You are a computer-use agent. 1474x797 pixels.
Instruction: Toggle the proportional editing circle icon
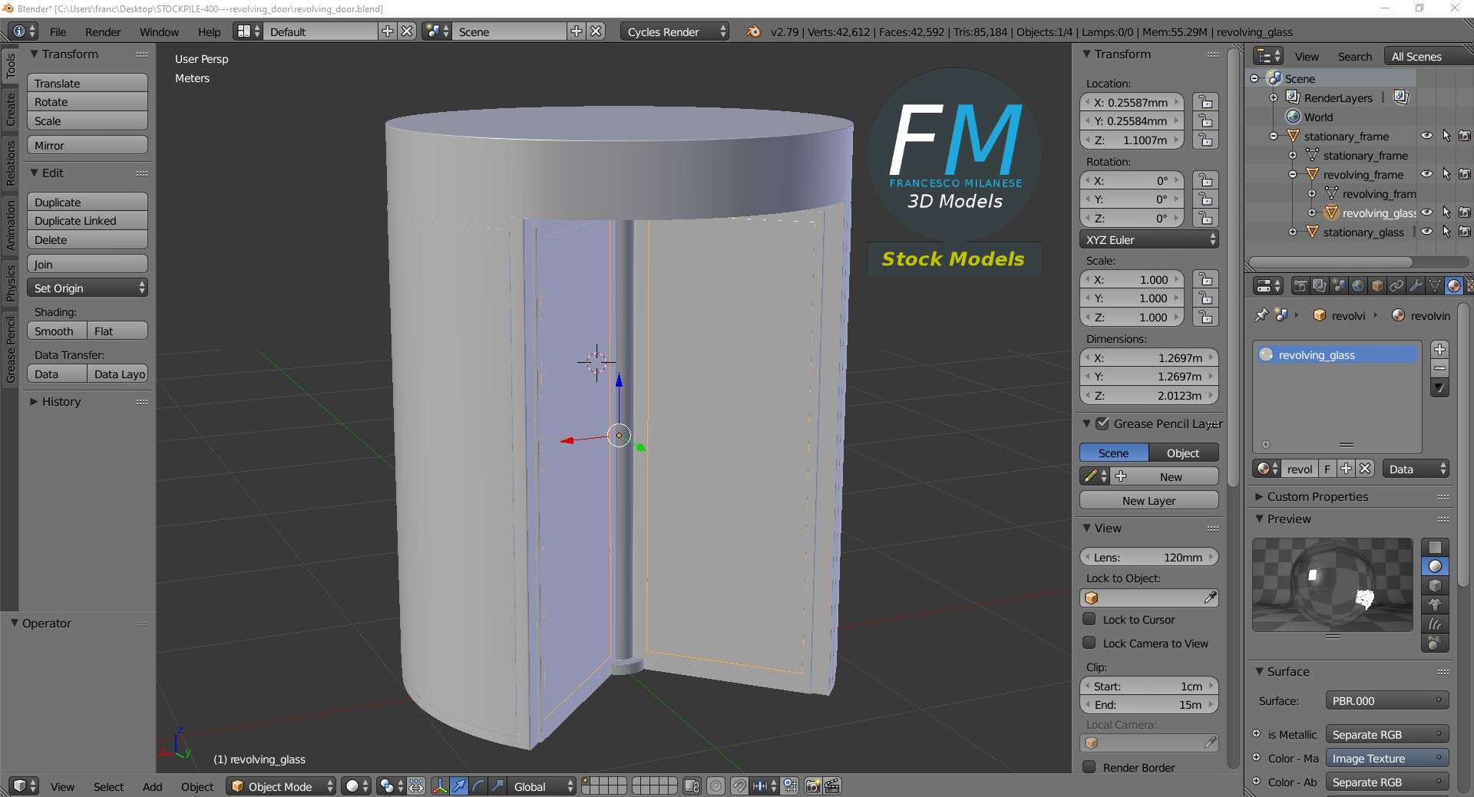(716, 786)
